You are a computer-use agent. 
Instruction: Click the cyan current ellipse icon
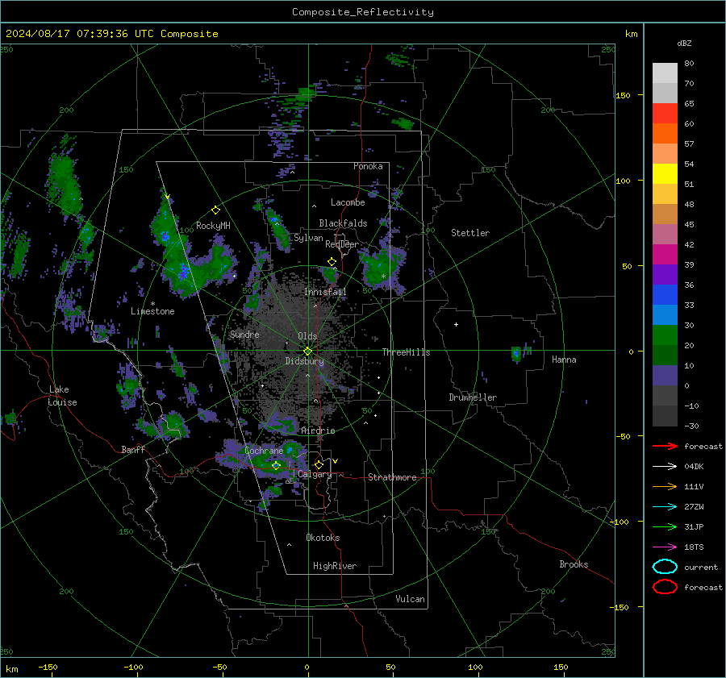665,567
